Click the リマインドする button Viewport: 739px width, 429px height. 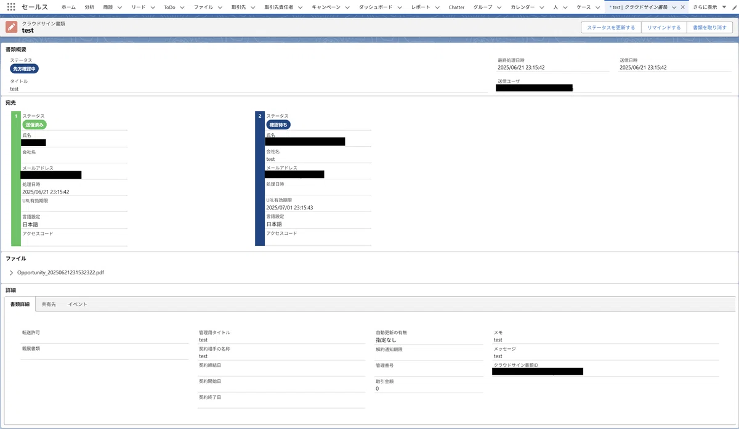664,27
